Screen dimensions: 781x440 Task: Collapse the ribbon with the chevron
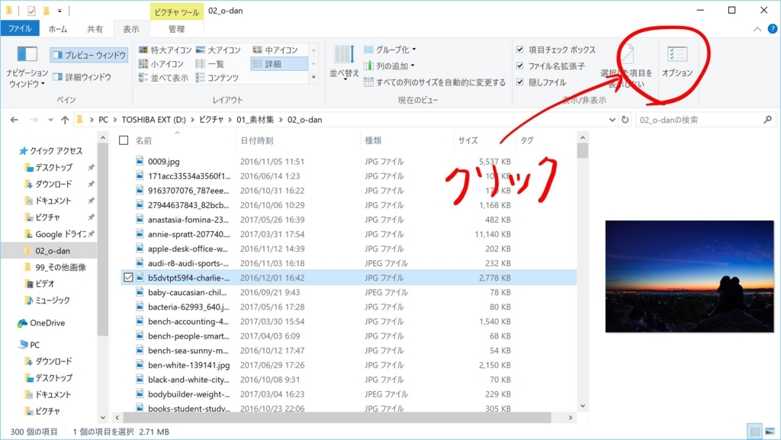click(757, 30)
